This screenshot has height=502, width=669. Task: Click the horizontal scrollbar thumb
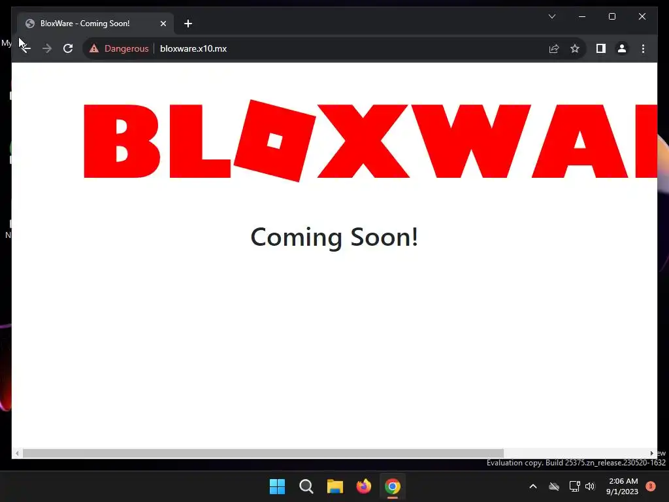[x=263, y=453]
